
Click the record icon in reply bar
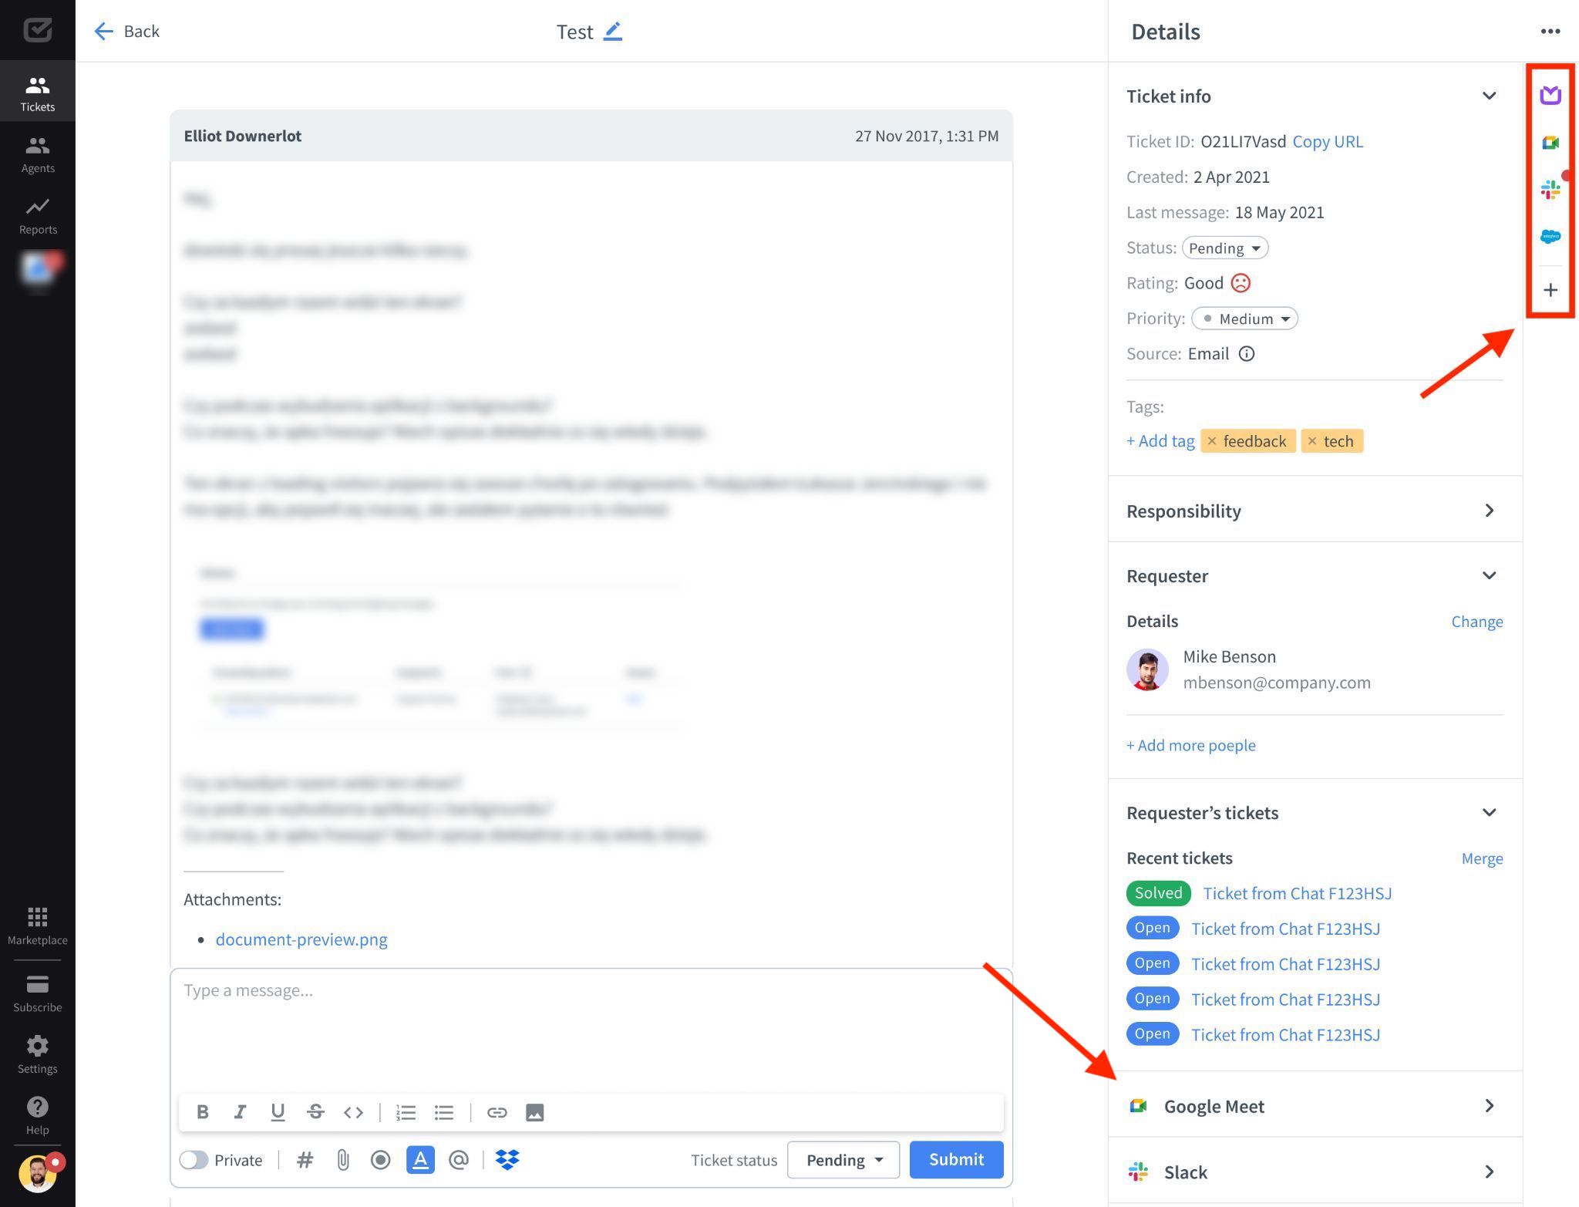[380, 1160]
